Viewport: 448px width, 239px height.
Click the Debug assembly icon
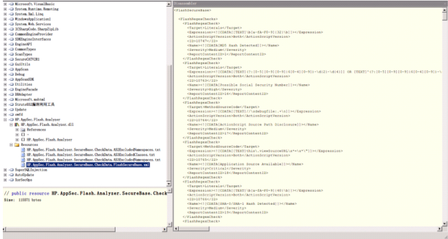11,74
